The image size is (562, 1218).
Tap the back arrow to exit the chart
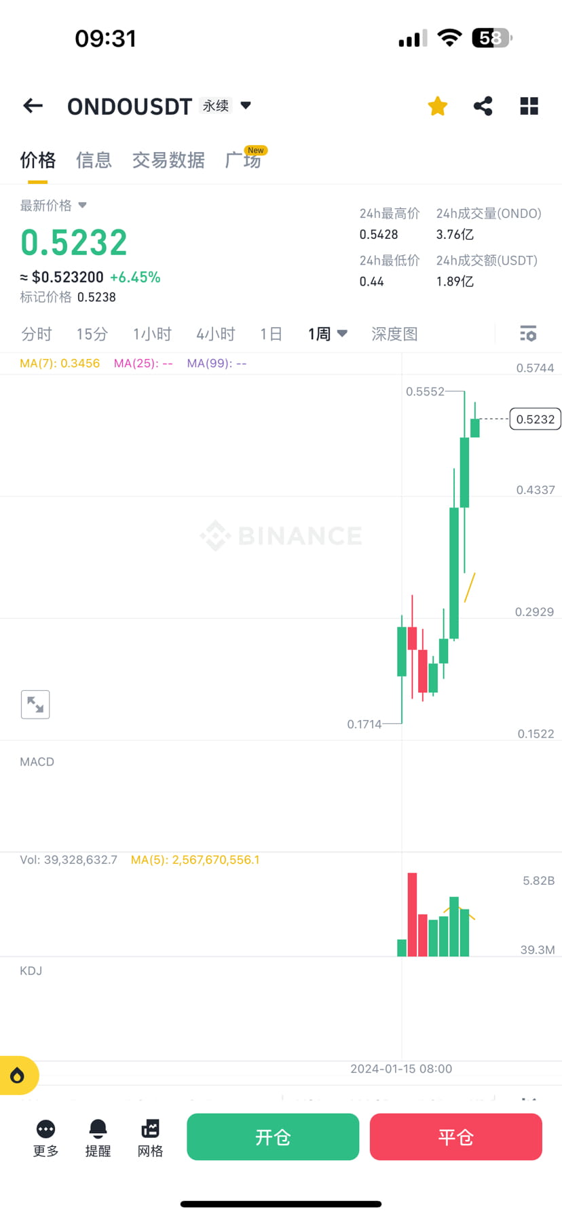[32, 106]
